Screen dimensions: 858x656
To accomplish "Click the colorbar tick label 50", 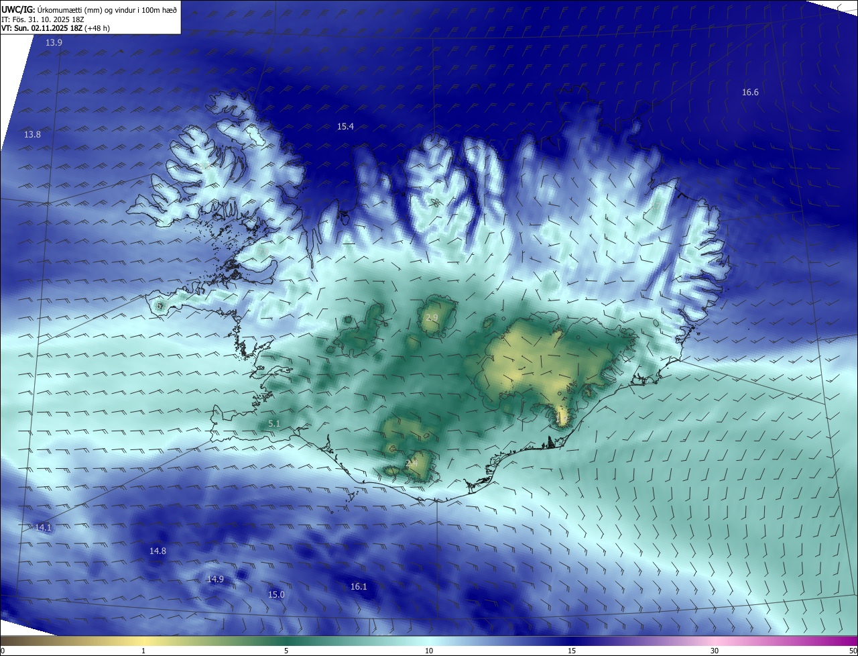I will click(853, 651).
